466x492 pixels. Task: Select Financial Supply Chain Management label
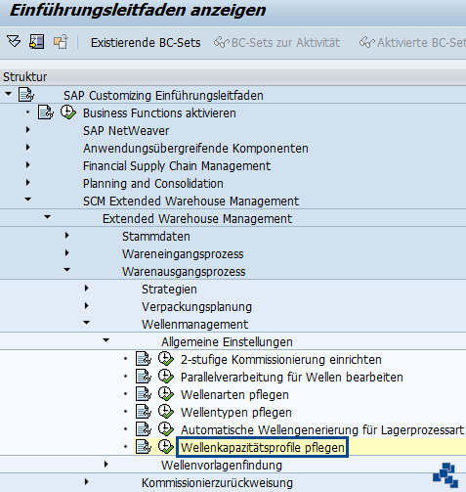[177, 165]
